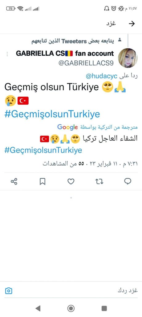Tap the share icon under the tweet
The height and width of the screenshot is (317, 142).
[x=14, y=181]
